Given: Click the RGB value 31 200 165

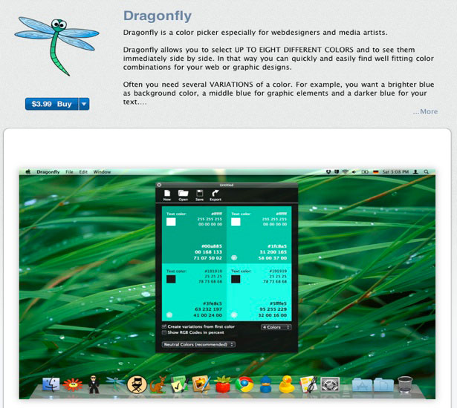Looking at the screenshot, I should (273, 252).
